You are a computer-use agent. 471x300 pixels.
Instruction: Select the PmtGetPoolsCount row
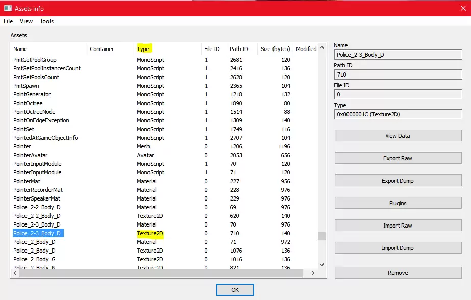tap(164, 77)
